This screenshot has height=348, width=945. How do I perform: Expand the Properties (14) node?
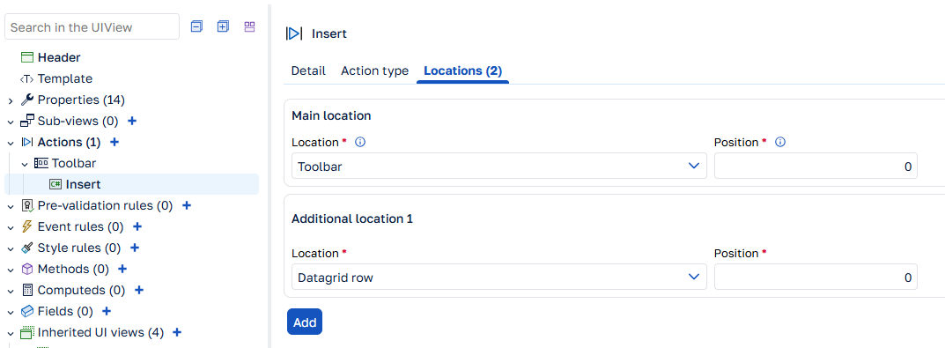pos(11,100)
